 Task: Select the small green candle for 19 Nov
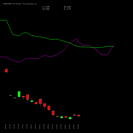32,101
